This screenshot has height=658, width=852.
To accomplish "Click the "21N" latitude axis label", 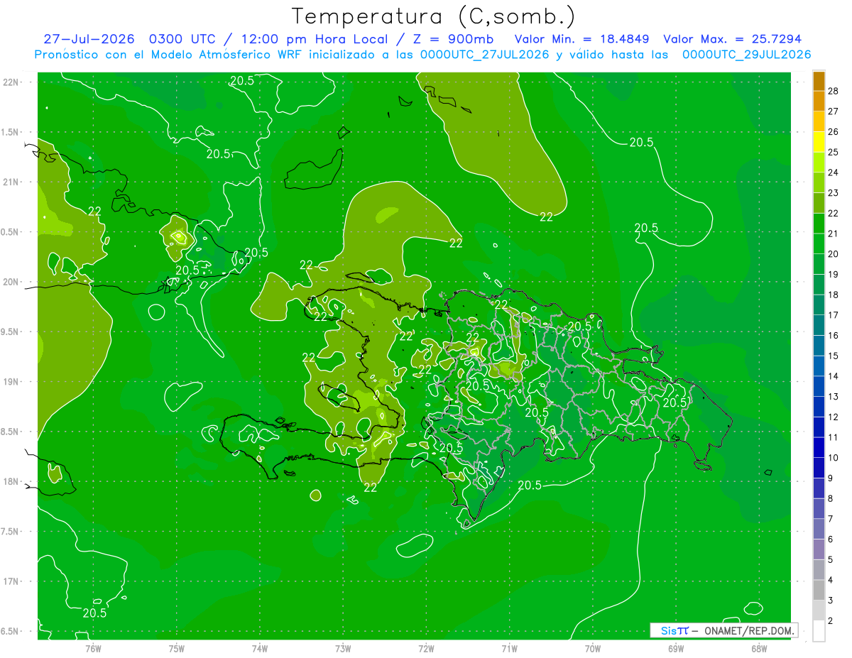I will click(11, 182).
